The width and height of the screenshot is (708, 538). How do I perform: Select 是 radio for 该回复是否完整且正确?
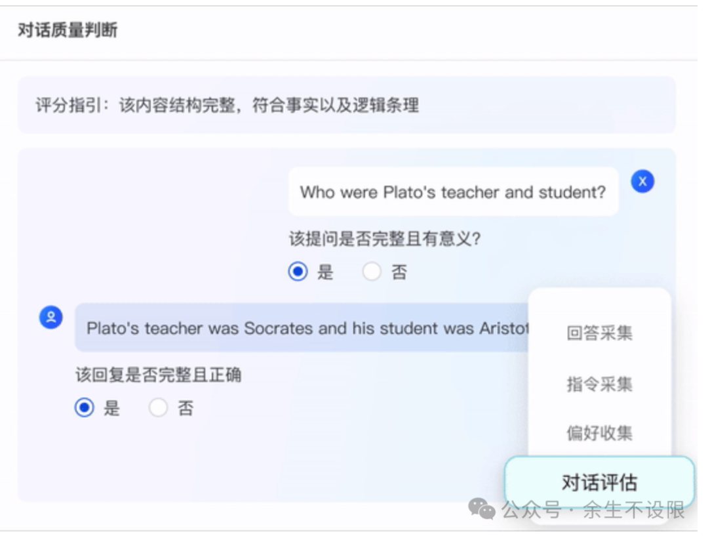[85, 408]
